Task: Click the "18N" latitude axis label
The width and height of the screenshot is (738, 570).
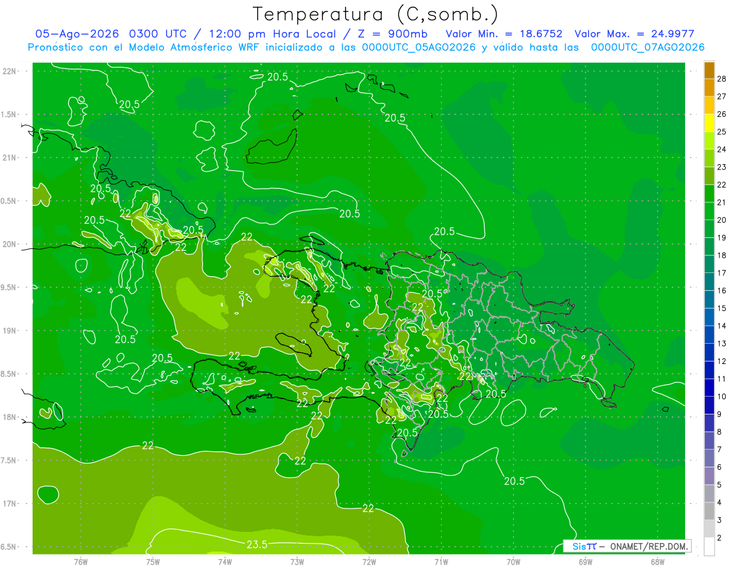Action: point(10,417)
